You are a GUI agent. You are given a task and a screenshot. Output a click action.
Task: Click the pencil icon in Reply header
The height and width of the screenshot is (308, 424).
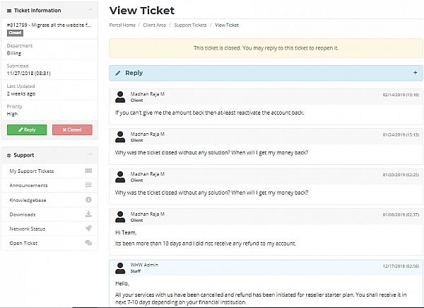point(118,73)
